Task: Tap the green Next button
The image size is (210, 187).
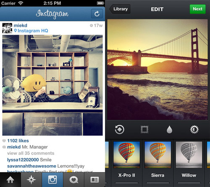Action: [197, 9]
